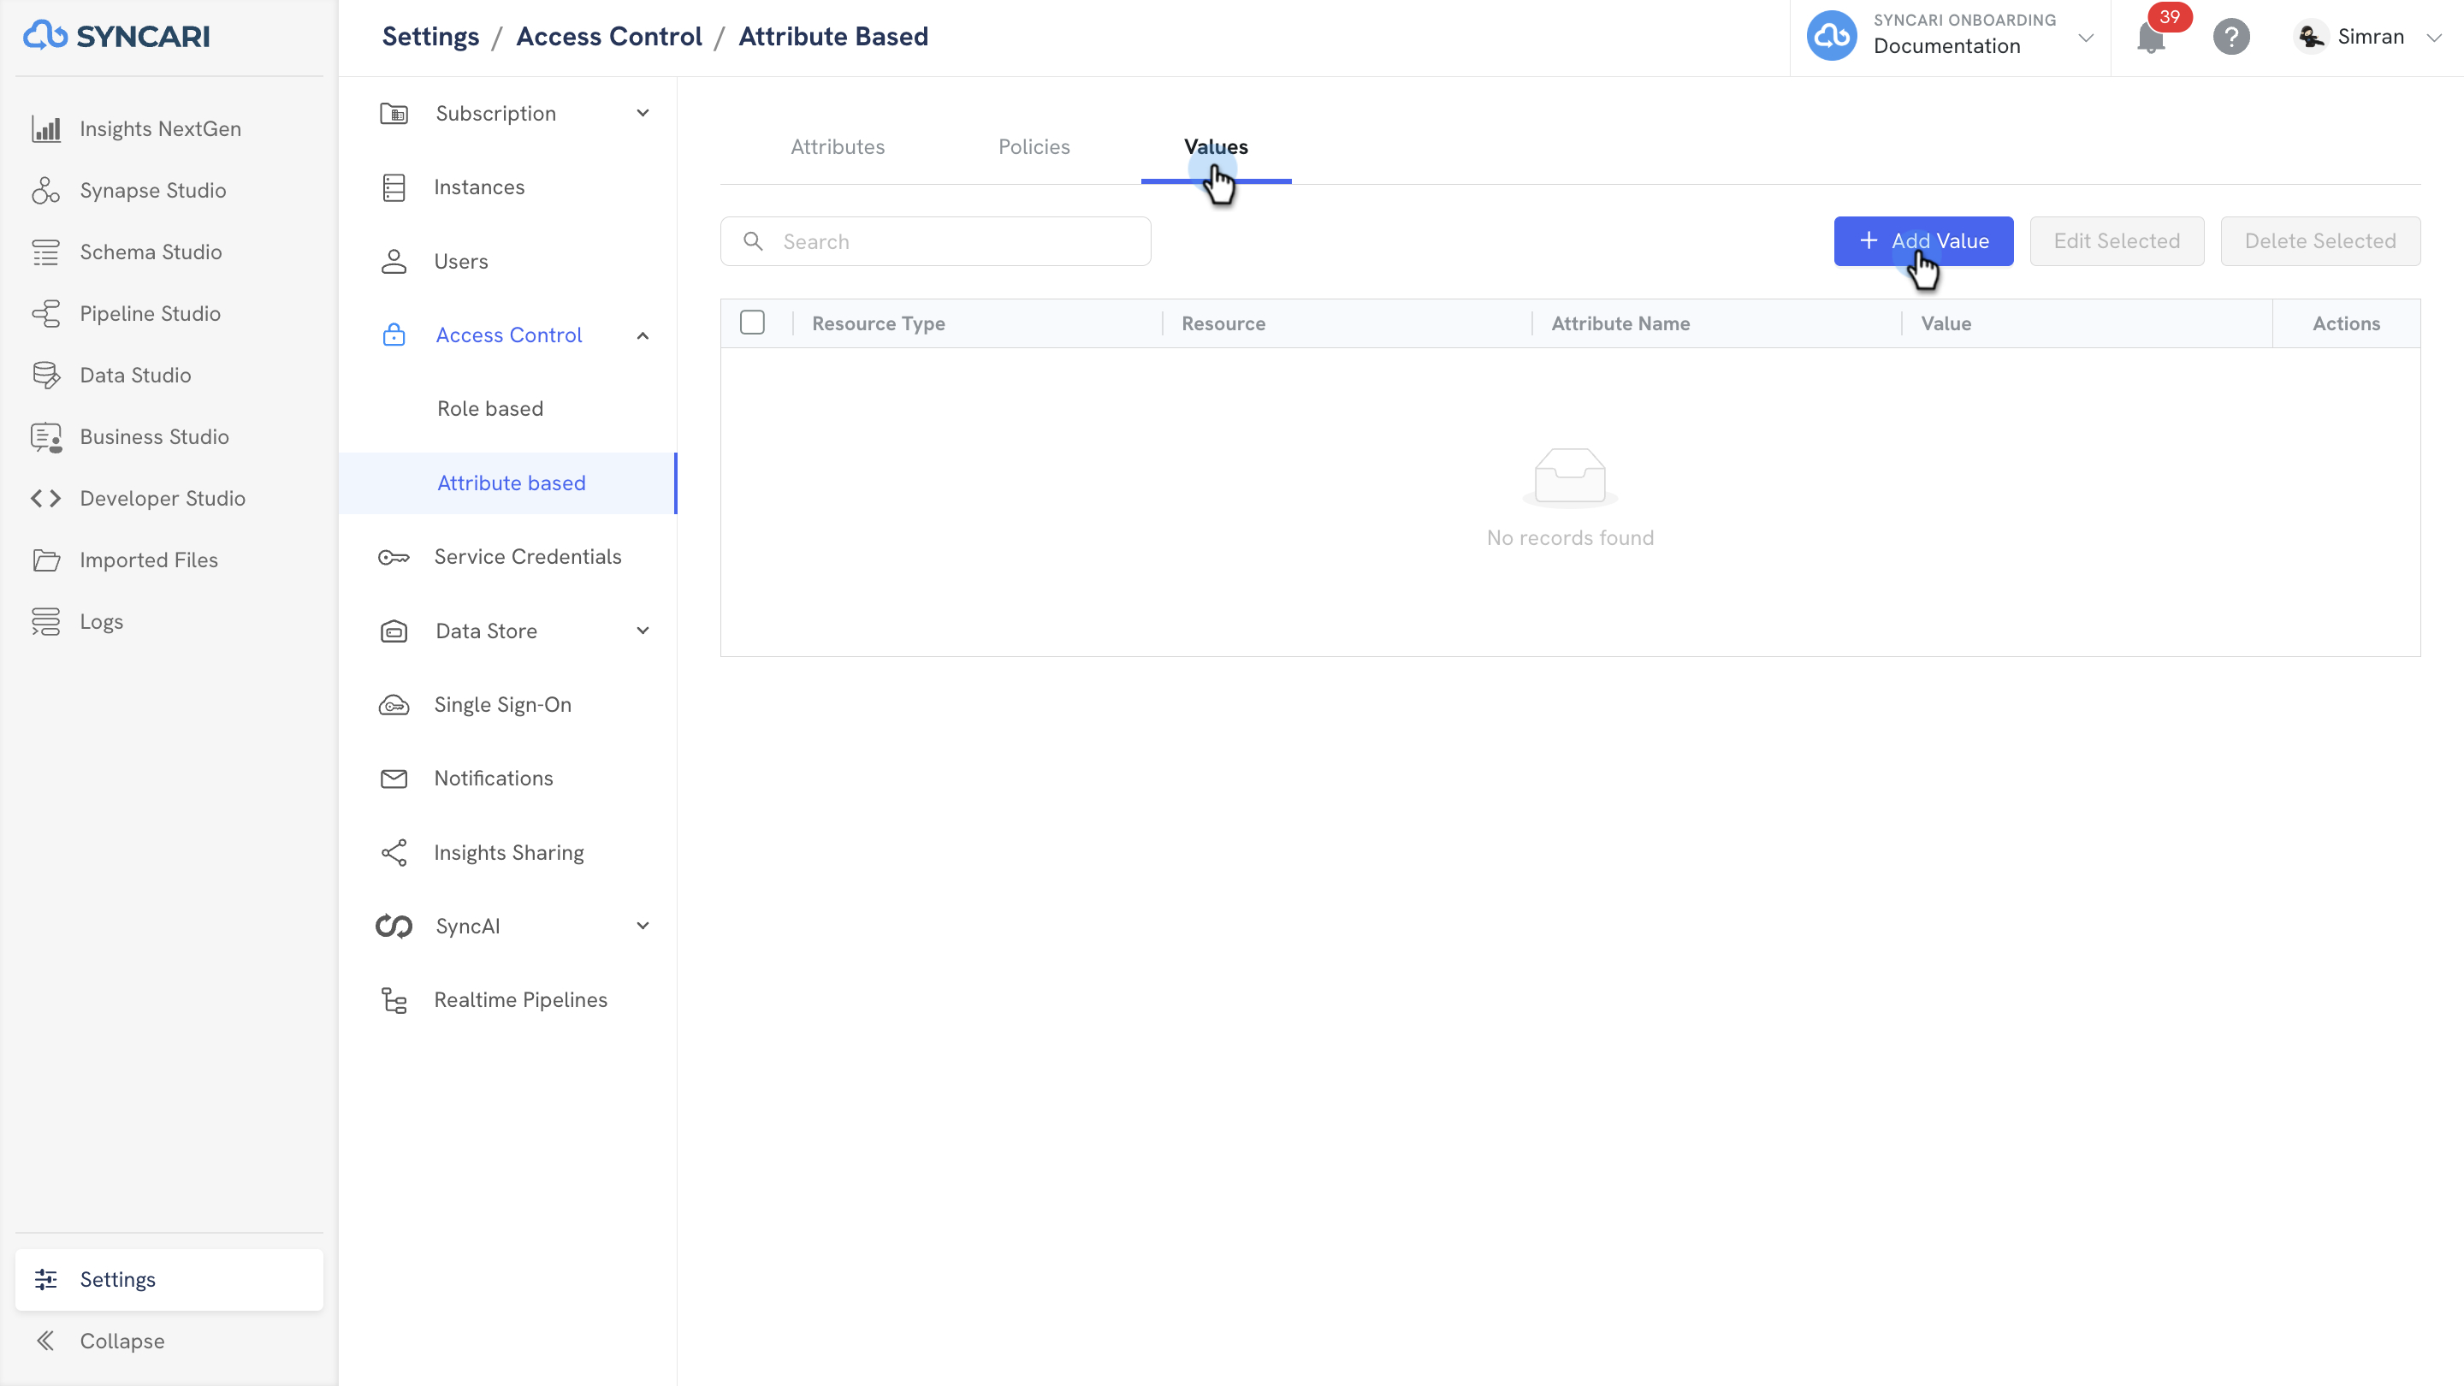Click the Edit Selected button
The height and width of the screenshot is (1386, 2464).
point(2117,241)
